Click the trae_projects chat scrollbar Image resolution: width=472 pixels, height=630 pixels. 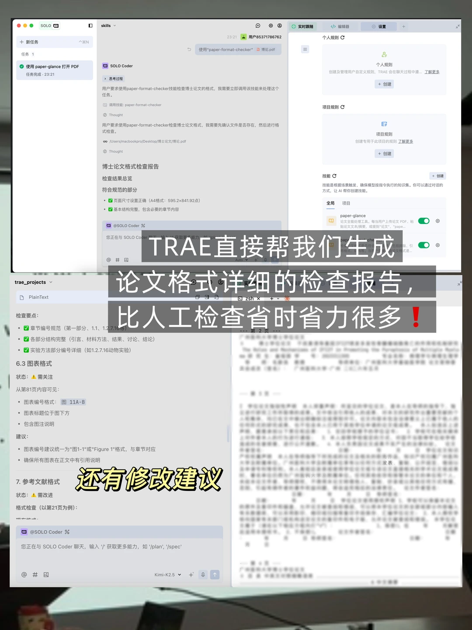click(x=228, y=433)
